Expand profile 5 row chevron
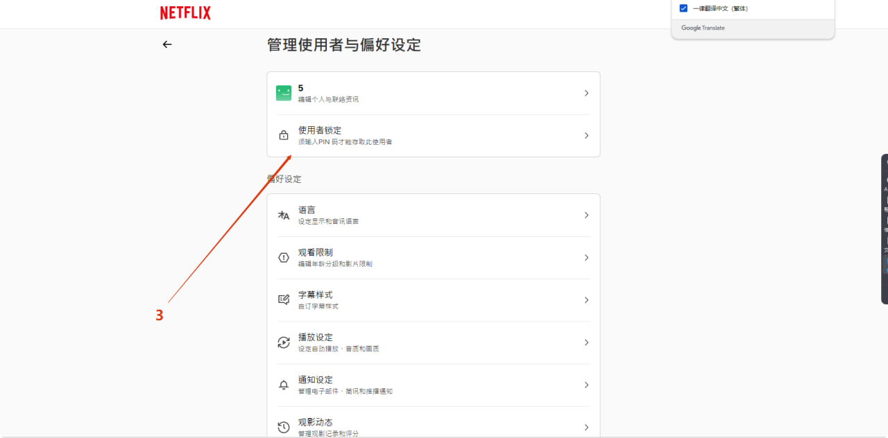 click(x=586, y=94)
